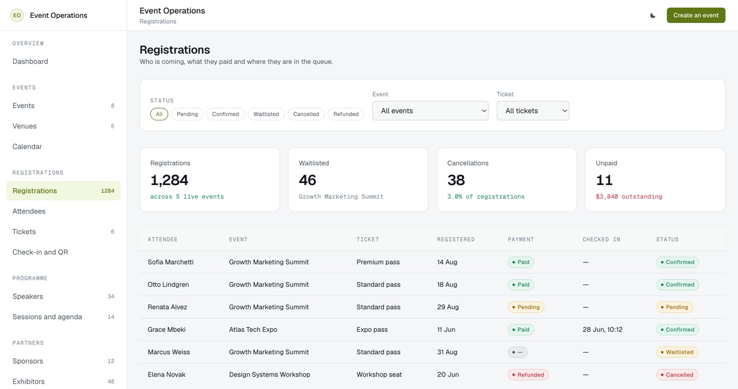
Task: Open Marcus Weiss's registration row
Action: pos(432,352)
